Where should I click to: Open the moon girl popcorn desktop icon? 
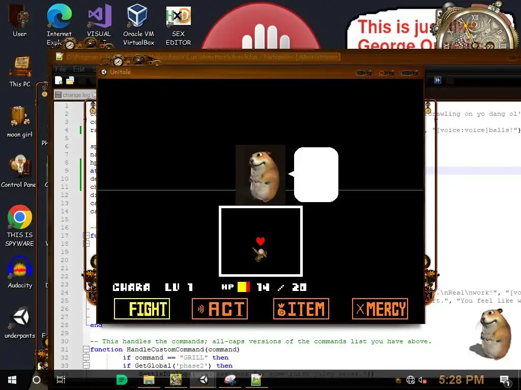[x=20, y=122]
